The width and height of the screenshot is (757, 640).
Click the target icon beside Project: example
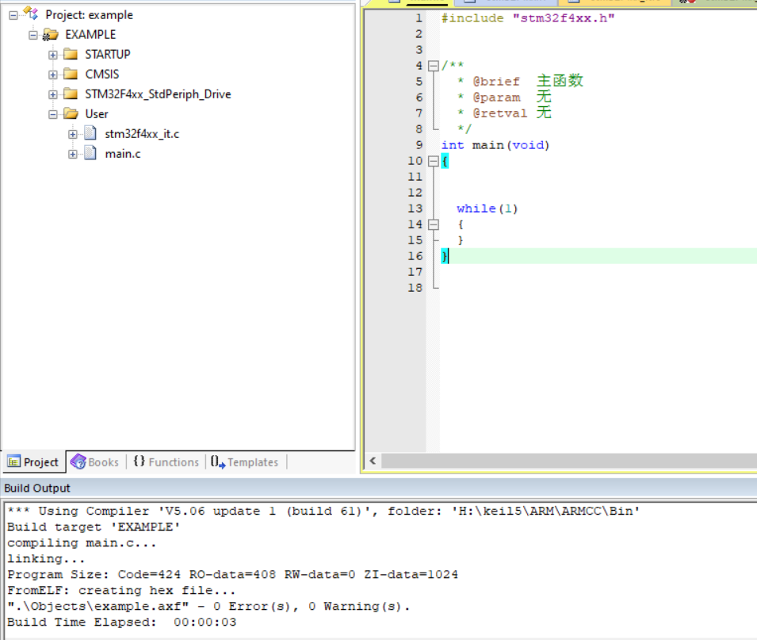tap(29, 13)
